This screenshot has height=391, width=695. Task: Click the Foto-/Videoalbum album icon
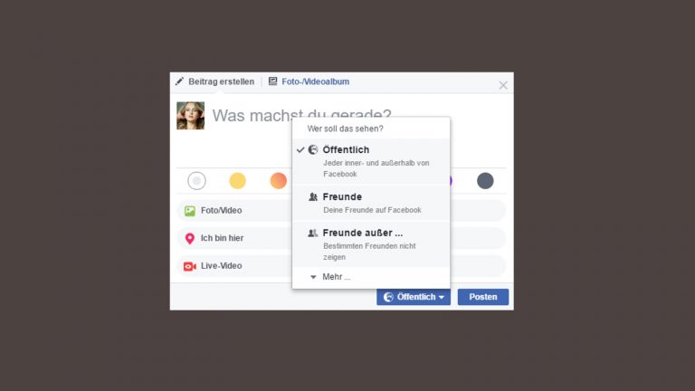tap(272, 81)
